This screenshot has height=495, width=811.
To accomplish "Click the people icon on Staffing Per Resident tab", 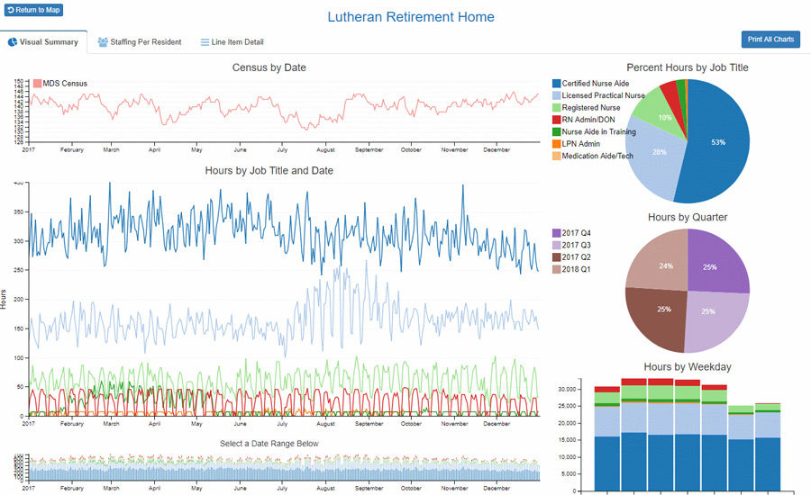I will [x=103, y=42].
